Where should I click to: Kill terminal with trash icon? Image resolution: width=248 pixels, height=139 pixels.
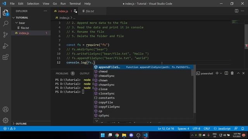coord(232,73)
